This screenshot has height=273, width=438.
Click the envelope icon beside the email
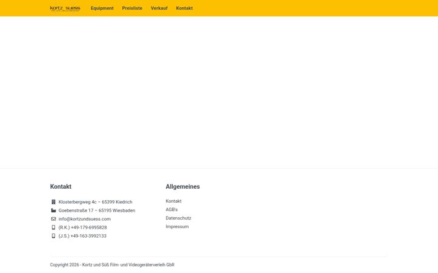pyautogui.click(x=54, y=219)
